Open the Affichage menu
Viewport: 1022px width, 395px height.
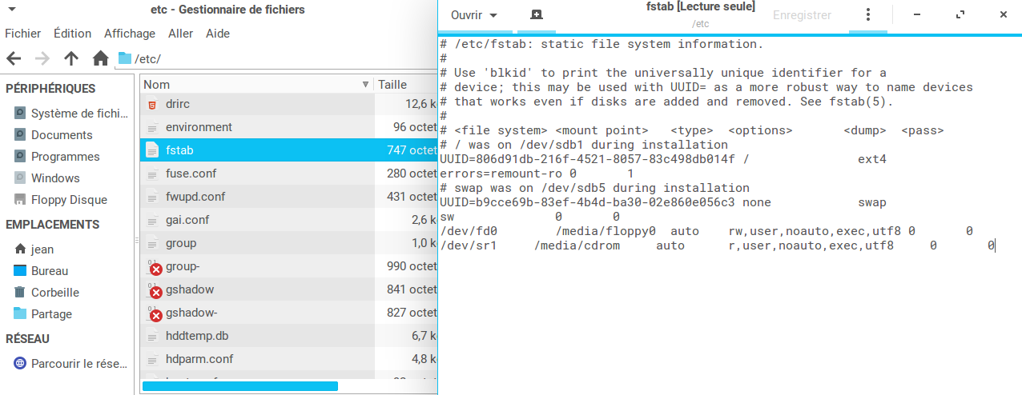(129, 34)
